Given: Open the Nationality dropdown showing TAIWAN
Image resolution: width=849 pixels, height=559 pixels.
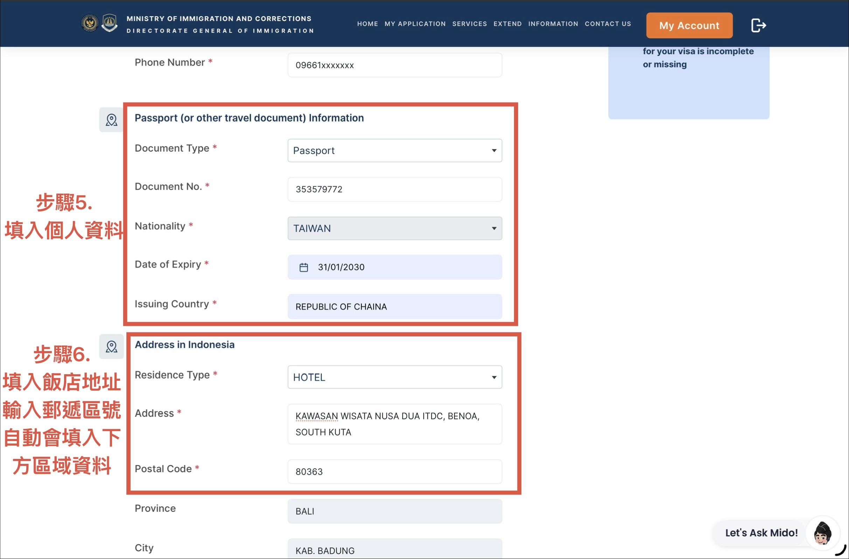Looking at the screenshot, I should point(395,228).
